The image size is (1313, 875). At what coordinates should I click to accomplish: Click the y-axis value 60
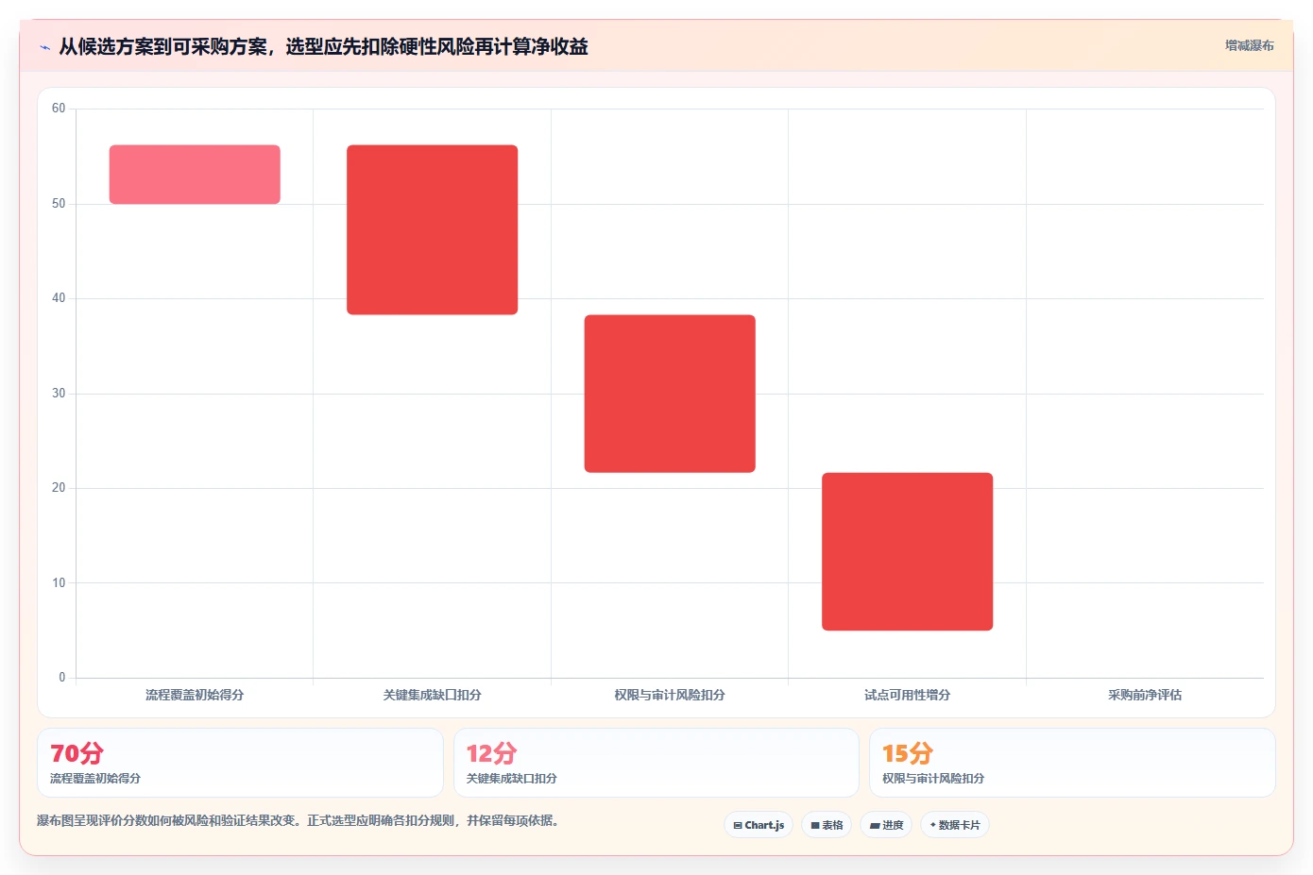59,109
